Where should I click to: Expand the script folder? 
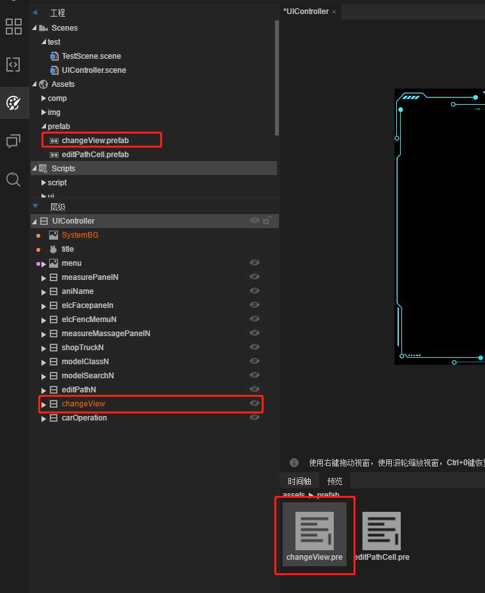coord(44,183)
